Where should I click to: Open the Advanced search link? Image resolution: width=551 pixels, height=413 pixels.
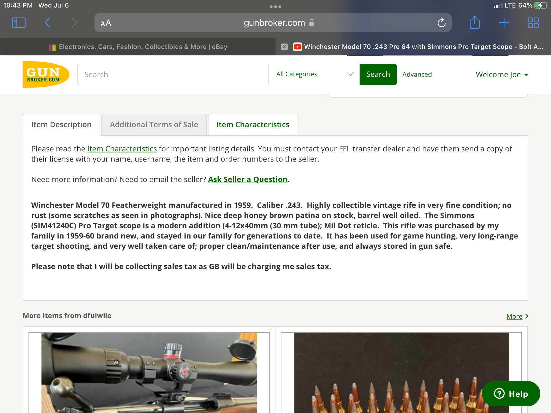pos(417,74)
